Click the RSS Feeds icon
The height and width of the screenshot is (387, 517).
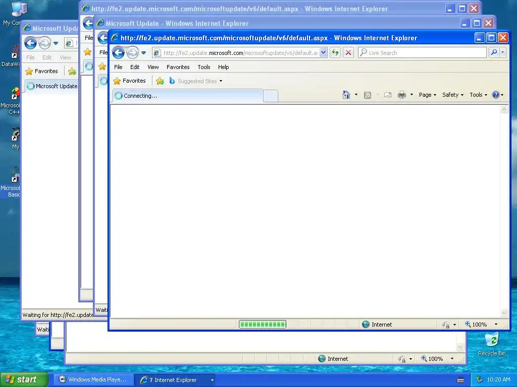point(368,95)
